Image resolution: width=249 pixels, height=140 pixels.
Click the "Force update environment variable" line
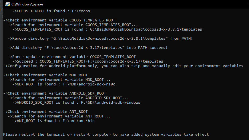point(71,57)
